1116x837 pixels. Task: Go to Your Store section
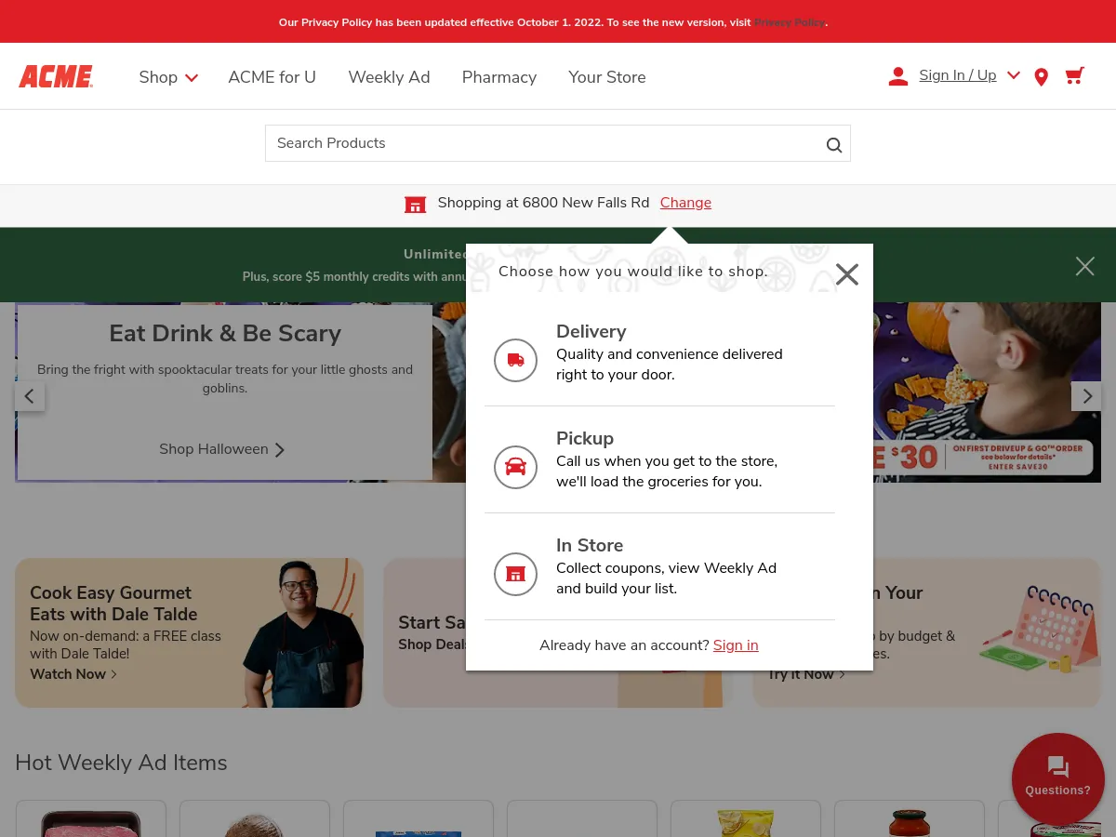point(606,77)
